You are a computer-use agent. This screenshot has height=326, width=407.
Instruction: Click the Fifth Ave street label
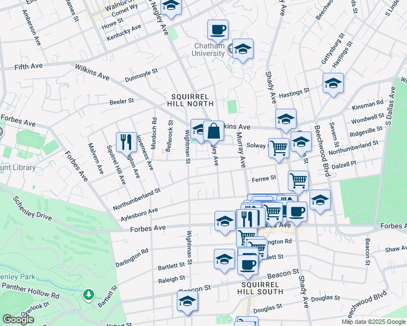(x=28, y=67)
